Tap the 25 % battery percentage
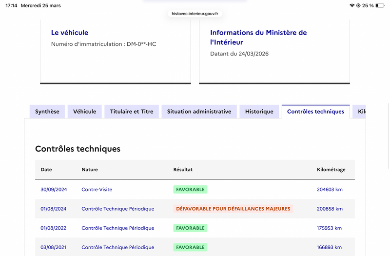This screenshot has width=390, height=256. 368,5
